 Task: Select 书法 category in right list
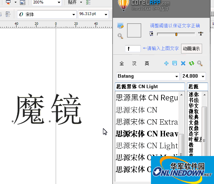click(194, 100)
